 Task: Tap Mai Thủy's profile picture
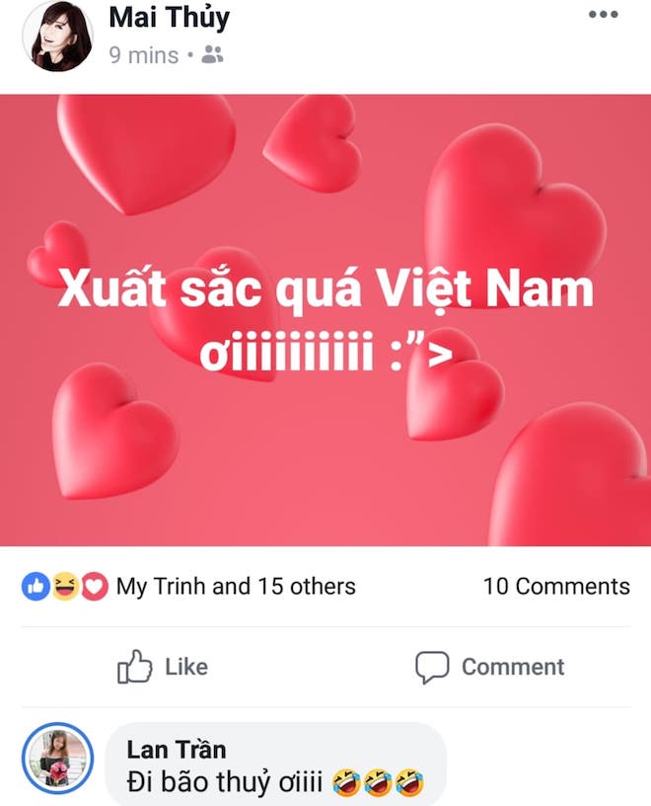(57, 36)
